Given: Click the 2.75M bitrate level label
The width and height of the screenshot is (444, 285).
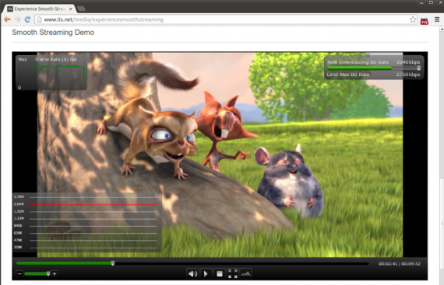Looking at the screenshot, I should point(19,196).
